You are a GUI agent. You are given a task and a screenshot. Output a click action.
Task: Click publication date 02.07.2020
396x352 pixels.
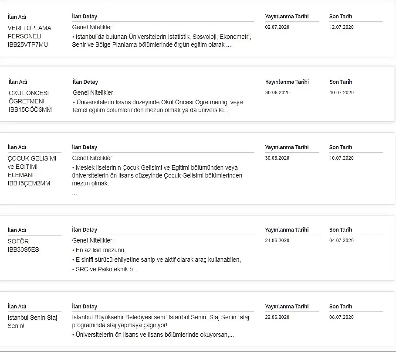(277, 27)
